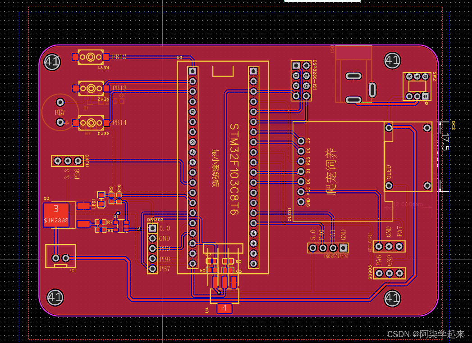Select the 爬宠饲养 silkscreen text
Viewport: 472px width, 343px height.
331,171
